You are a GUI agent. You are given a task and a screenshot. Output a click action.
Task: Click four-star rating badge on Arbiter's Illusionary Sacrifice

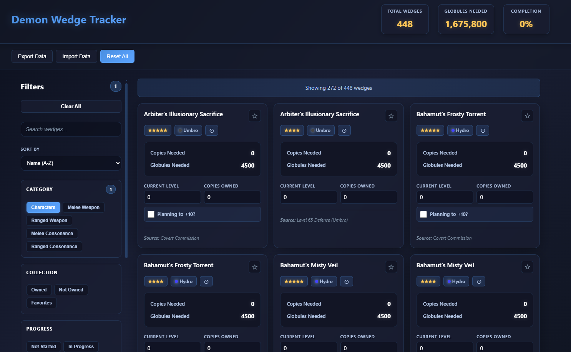[292, 130]
